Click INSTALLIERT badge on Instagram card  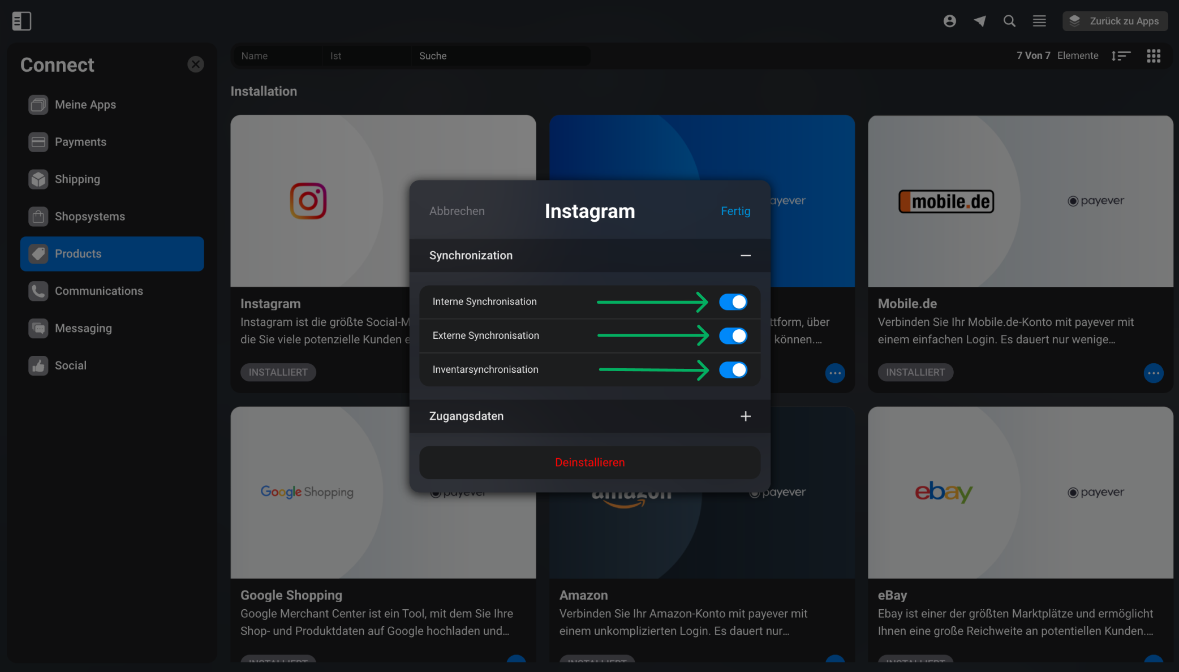tap(278, 372)
